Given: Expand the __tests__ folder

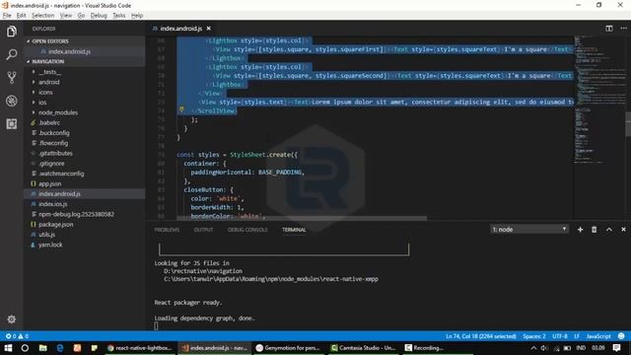Looking at the screenshot, I should coord(34,72).
